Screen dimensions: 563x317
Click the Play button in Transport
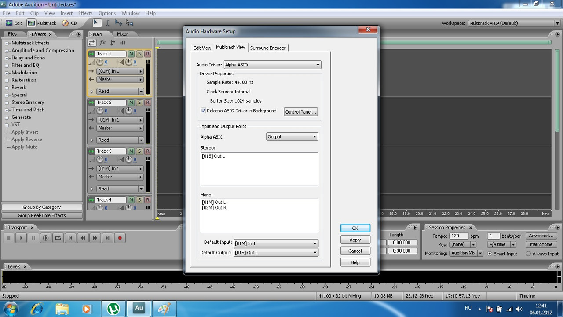[21, 238]
